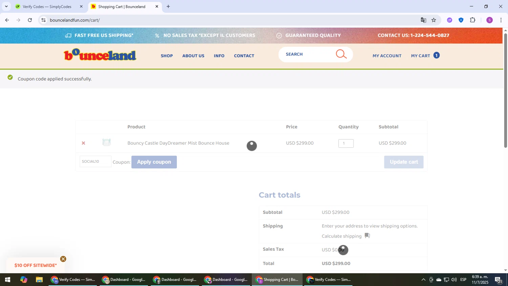Click the Update cart button
Image resolution: width=508 pixels, height=286 pixels.
pyautogui.click(x=404, y=162)
